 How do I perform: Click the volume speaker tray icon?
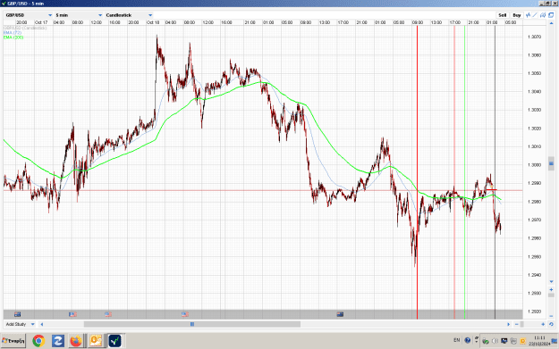coord(495,341)
